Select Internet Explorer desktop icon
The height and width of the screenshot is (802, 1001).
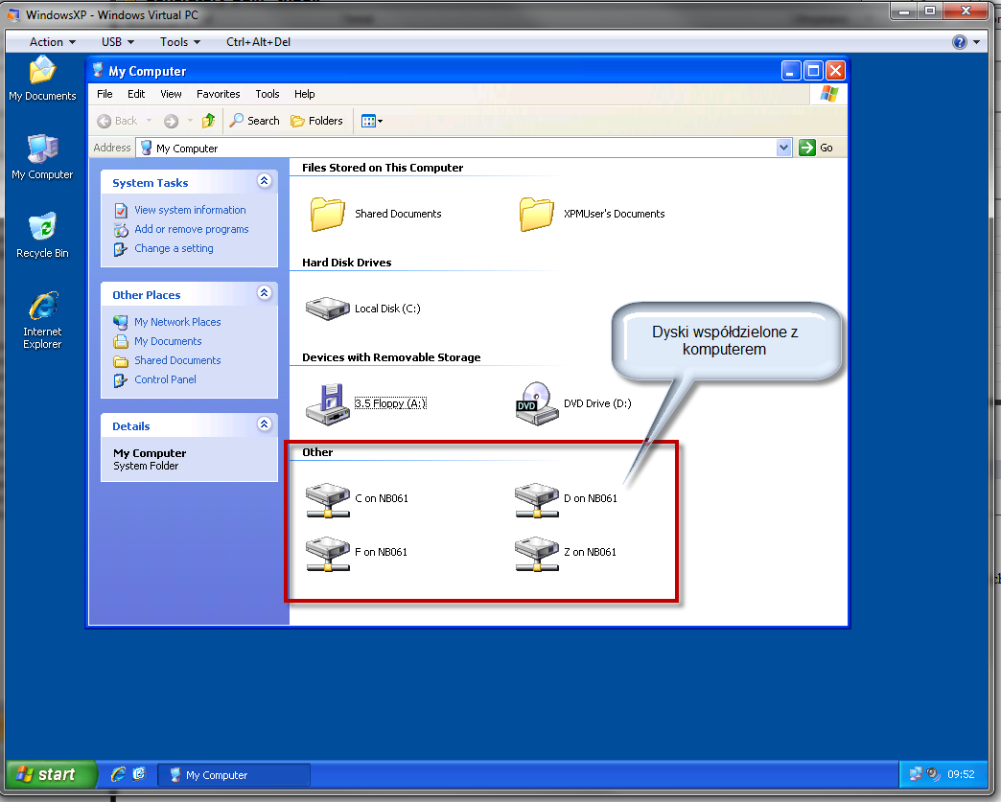click(x=42, y=320)
